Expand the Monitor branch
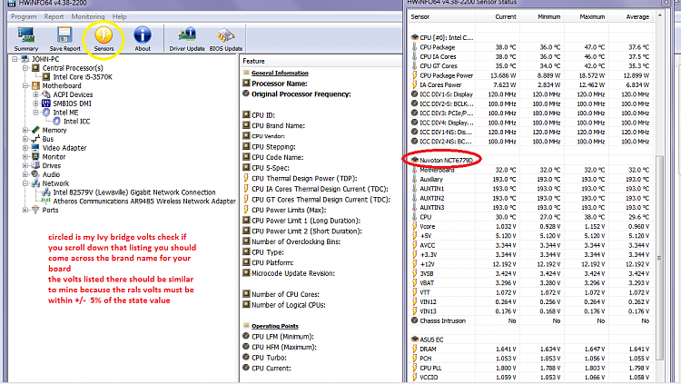 pos(25,157)
